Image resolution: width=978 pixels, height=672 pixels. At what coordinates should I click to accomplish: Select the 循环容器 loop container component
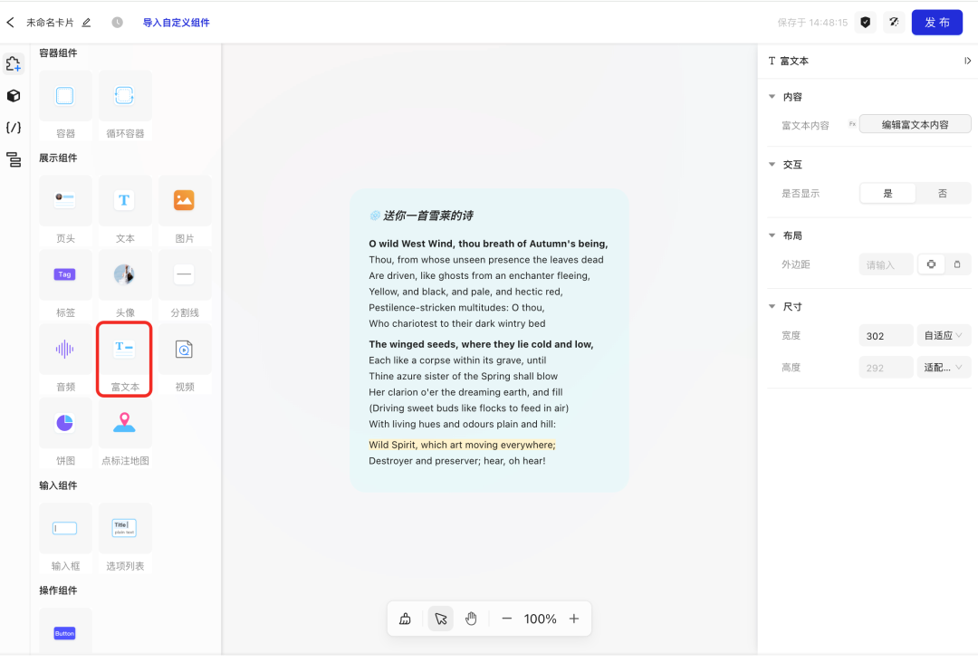point(125,105)
